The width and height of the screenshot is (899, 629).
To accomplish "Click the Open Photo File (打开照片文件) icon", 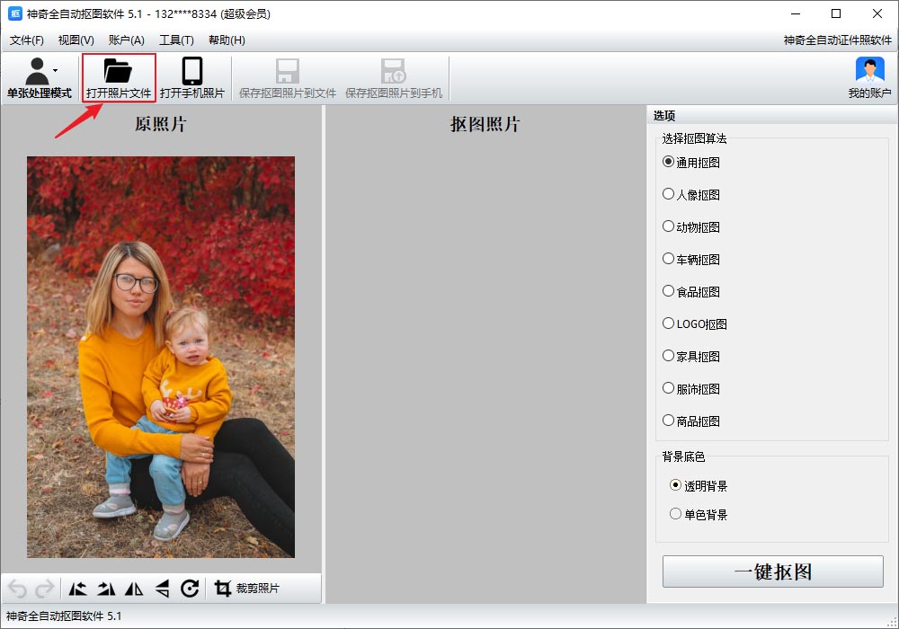I will (118, 71).
